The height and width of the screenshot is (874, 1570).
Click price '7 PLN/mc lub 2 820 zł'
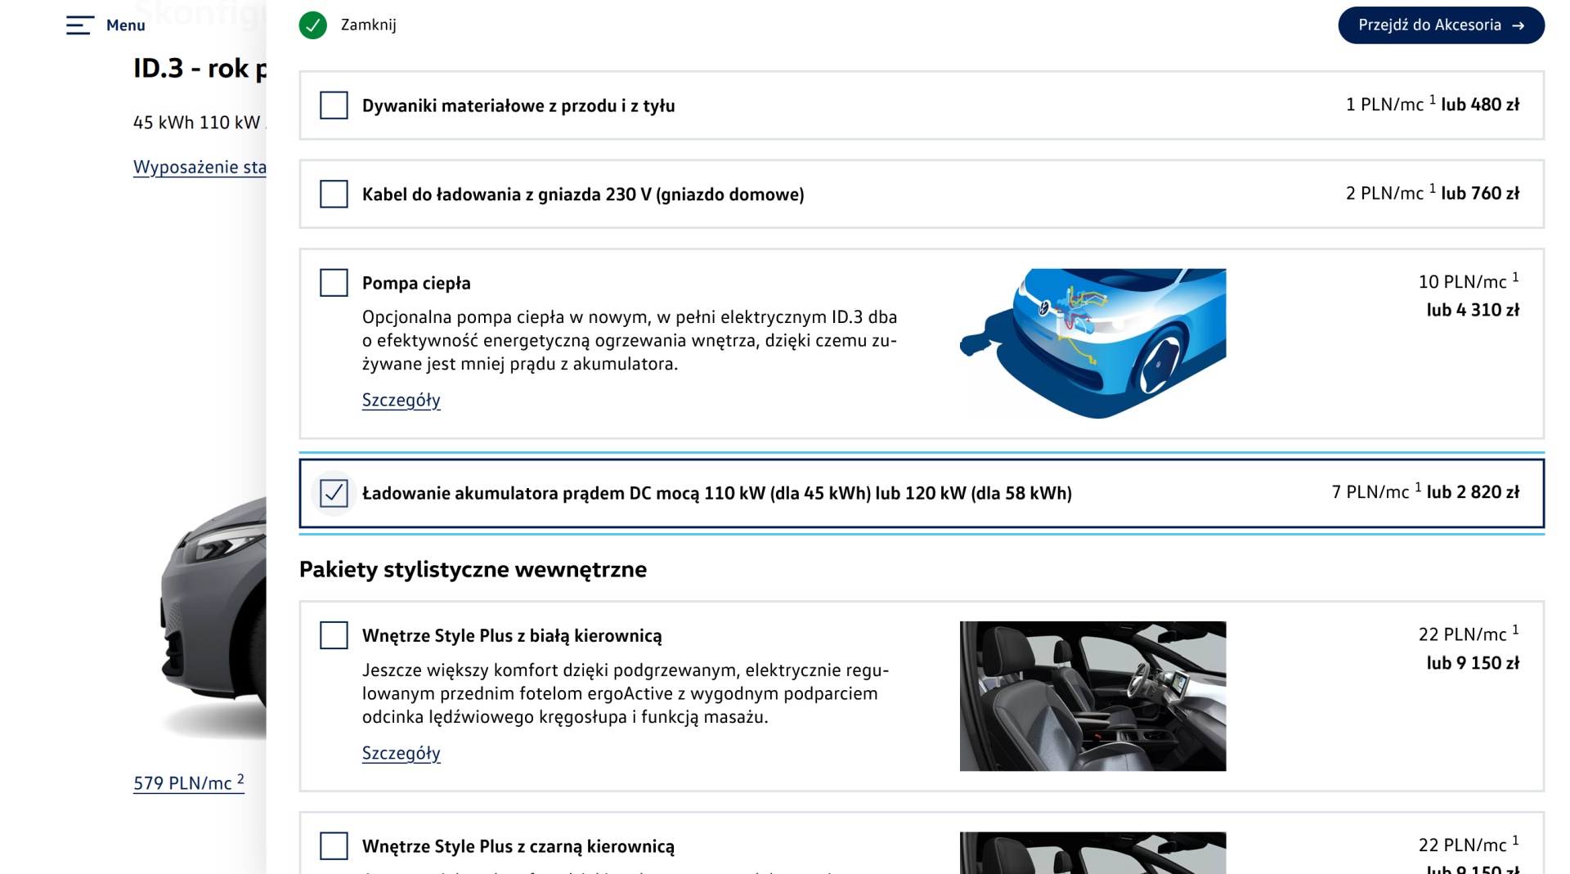(x=1425, y=492)
